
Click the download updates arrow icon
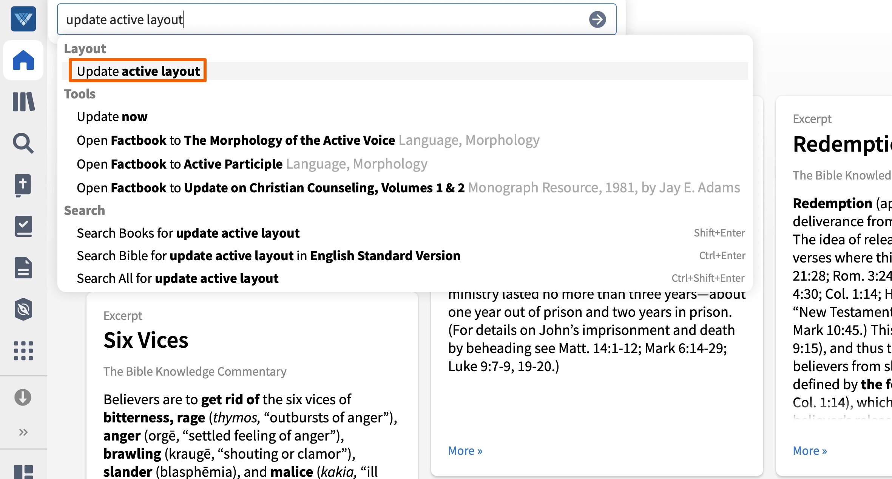pos(23,397)
